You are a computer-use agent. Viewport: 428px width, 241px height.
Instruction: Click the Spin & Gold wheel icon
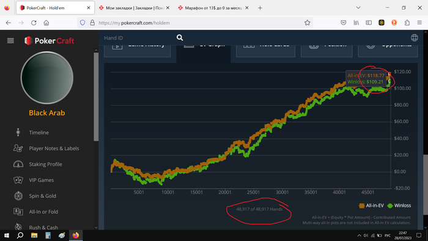18,196
